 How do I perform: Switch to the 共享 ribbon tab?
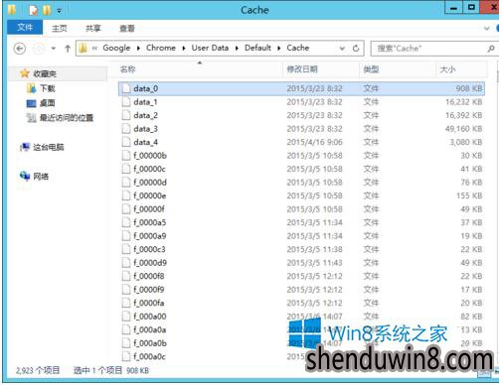click(x=92, y=29)
